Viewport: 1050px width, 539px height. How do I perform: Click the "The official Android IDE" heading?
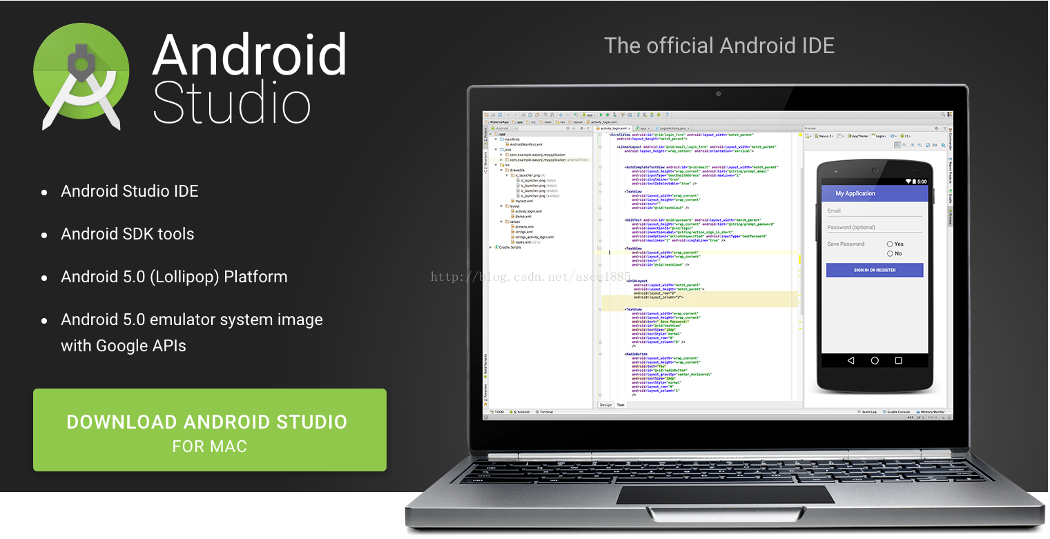(719, 46)
